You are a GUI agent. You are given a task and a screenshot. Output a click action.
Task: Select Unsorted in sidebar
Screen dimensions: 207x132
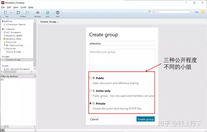[11, 49]
